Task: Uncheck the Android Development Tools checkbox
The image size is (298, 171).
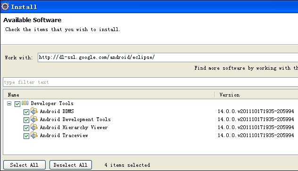Action: (x=26, y=120)
